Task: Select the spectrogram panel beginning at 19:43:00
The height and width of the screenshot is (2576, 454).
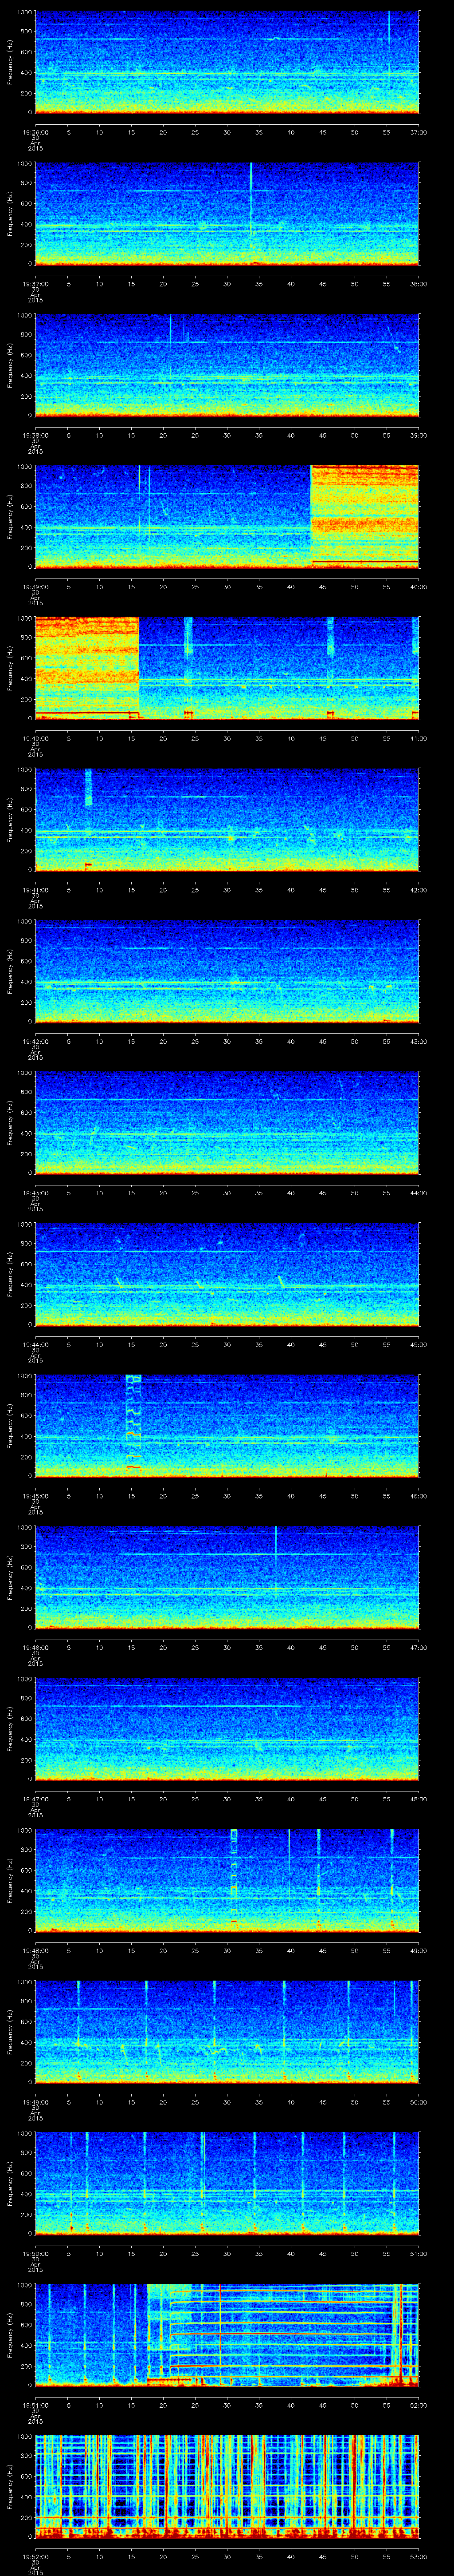Action: tap(227, 1123)
